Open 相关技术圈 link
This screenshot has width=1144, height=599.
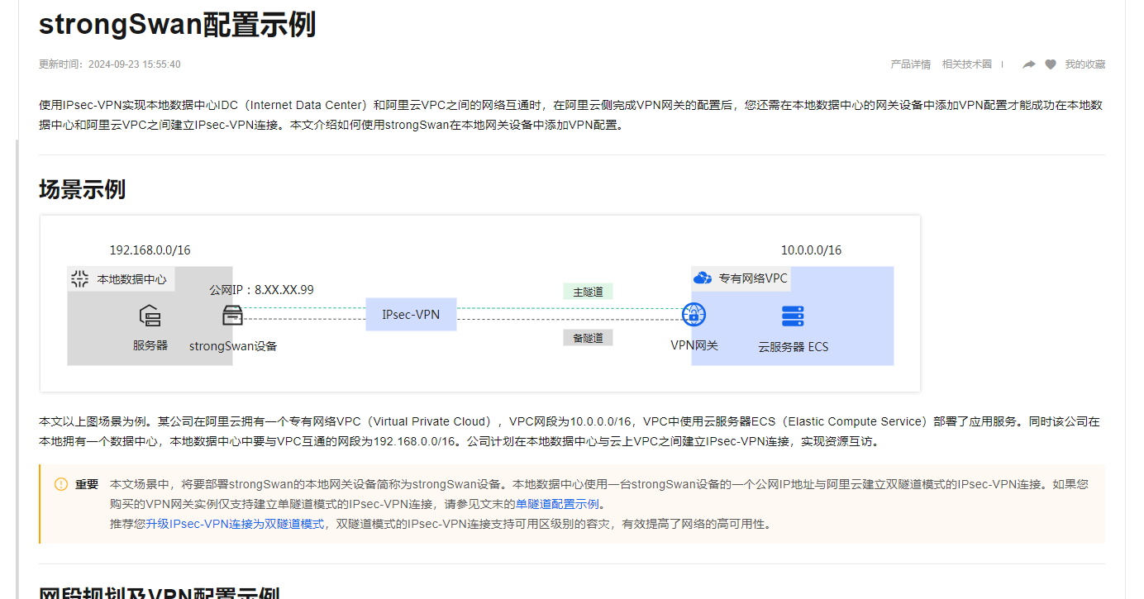pos(967,64)
